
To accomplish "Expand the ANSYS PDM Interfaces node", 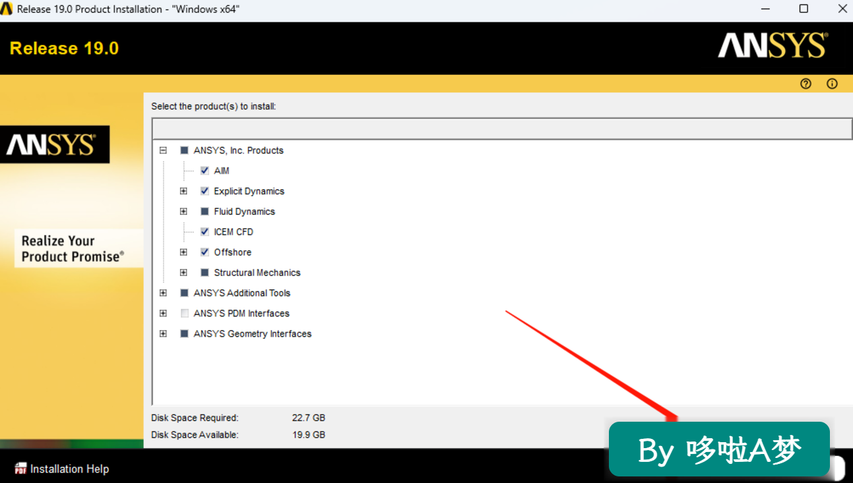I will 163,314.
